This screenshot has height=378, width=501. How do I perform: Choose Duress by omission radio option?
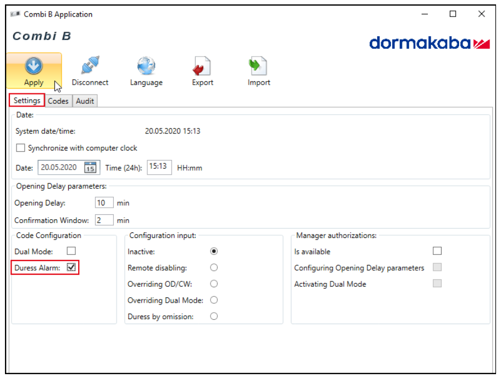[214, 316]
